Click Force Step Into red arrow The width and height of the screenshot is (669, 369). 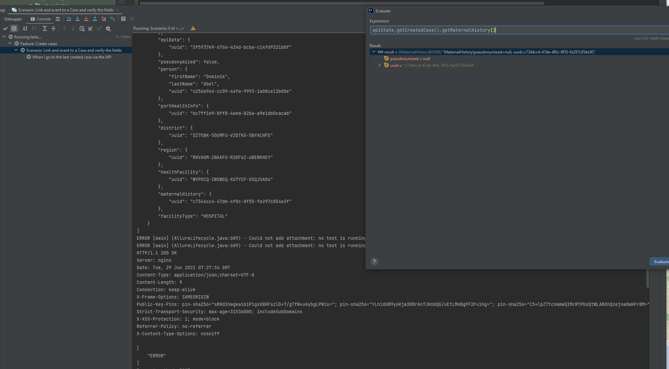pos(86,19)
